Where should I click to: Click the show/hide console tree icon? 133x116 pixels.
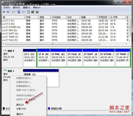point(14,12)
